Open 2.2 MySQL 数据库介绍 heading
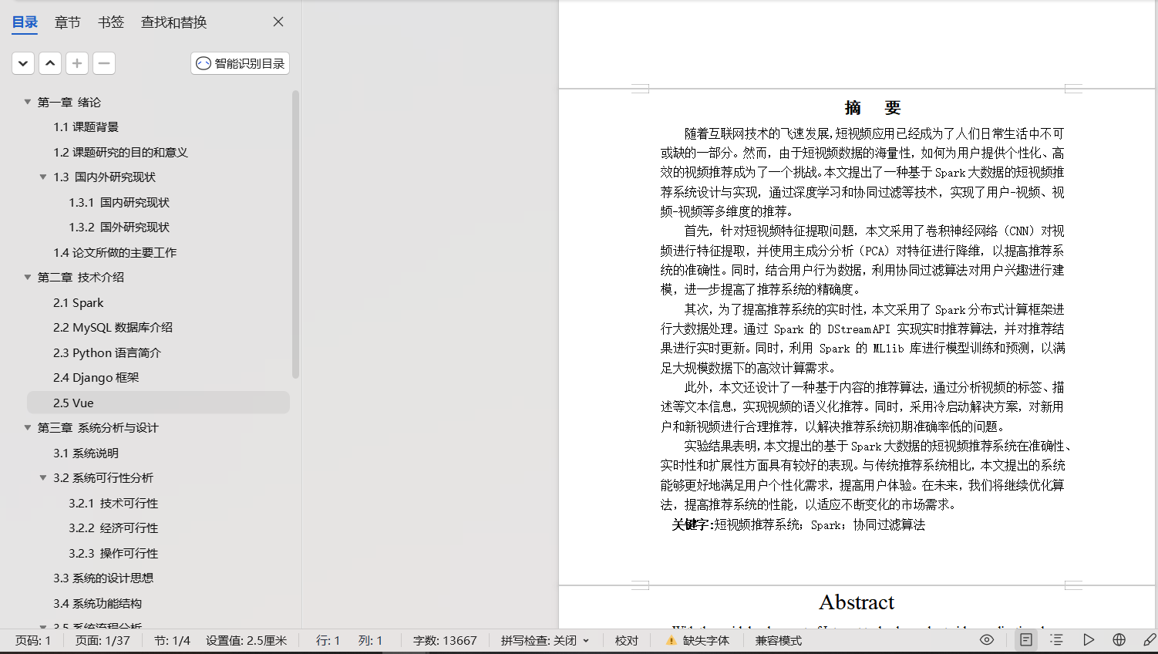Screen dimensions: 1158x654 coord(113,327)
